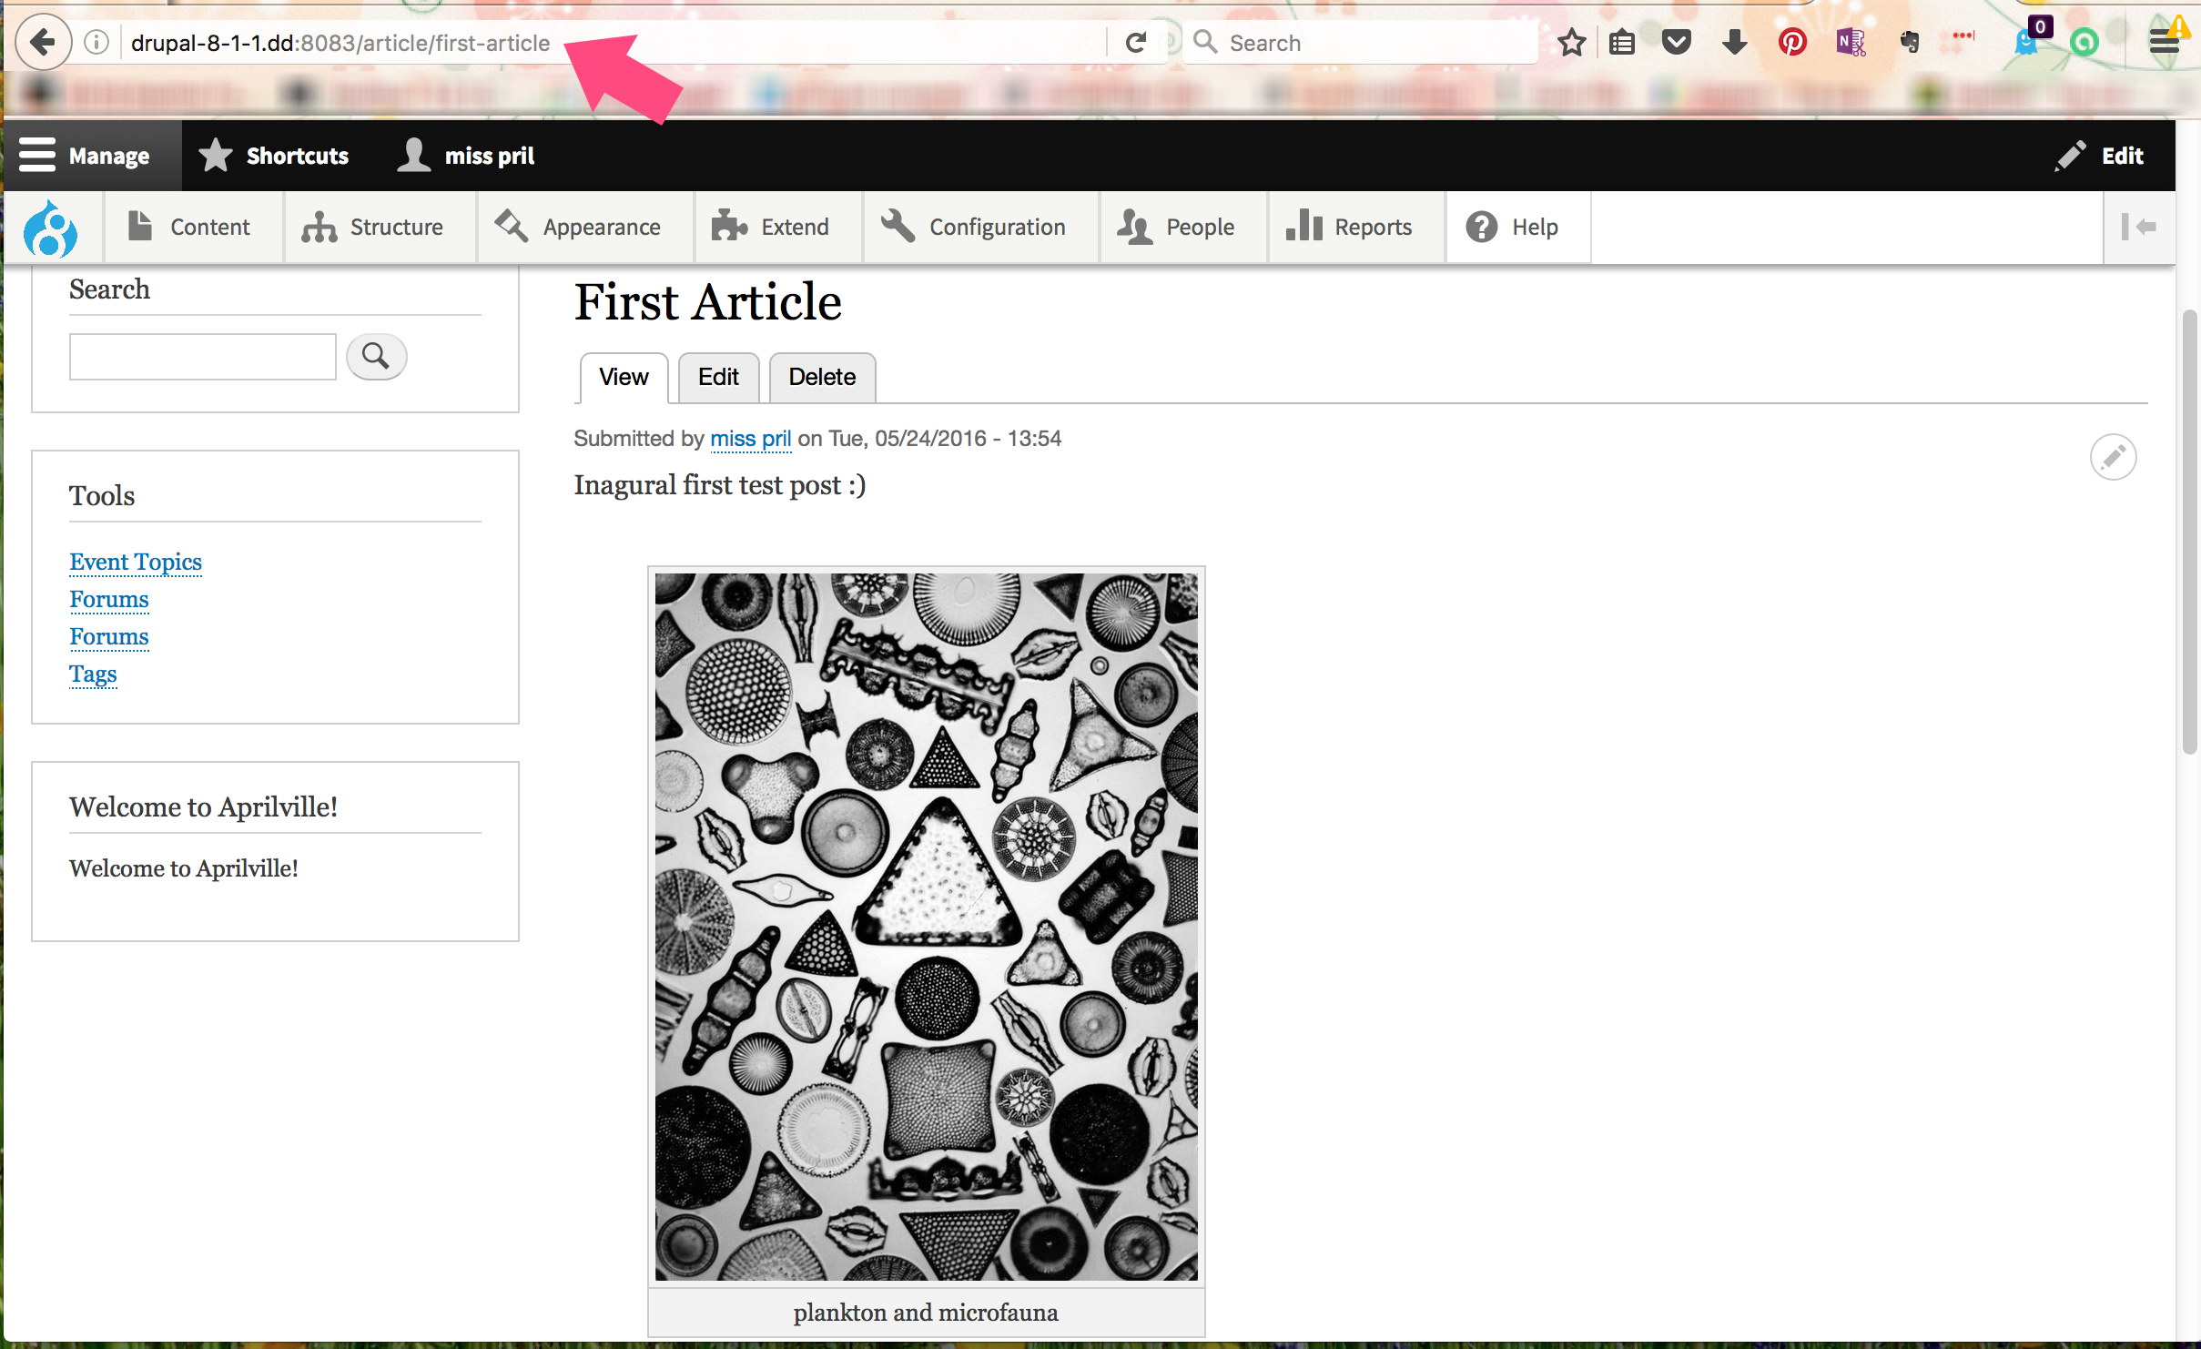Open site information icon in address bar
The height and width of the screenshot is (1349, 2201).
point(96,43)
